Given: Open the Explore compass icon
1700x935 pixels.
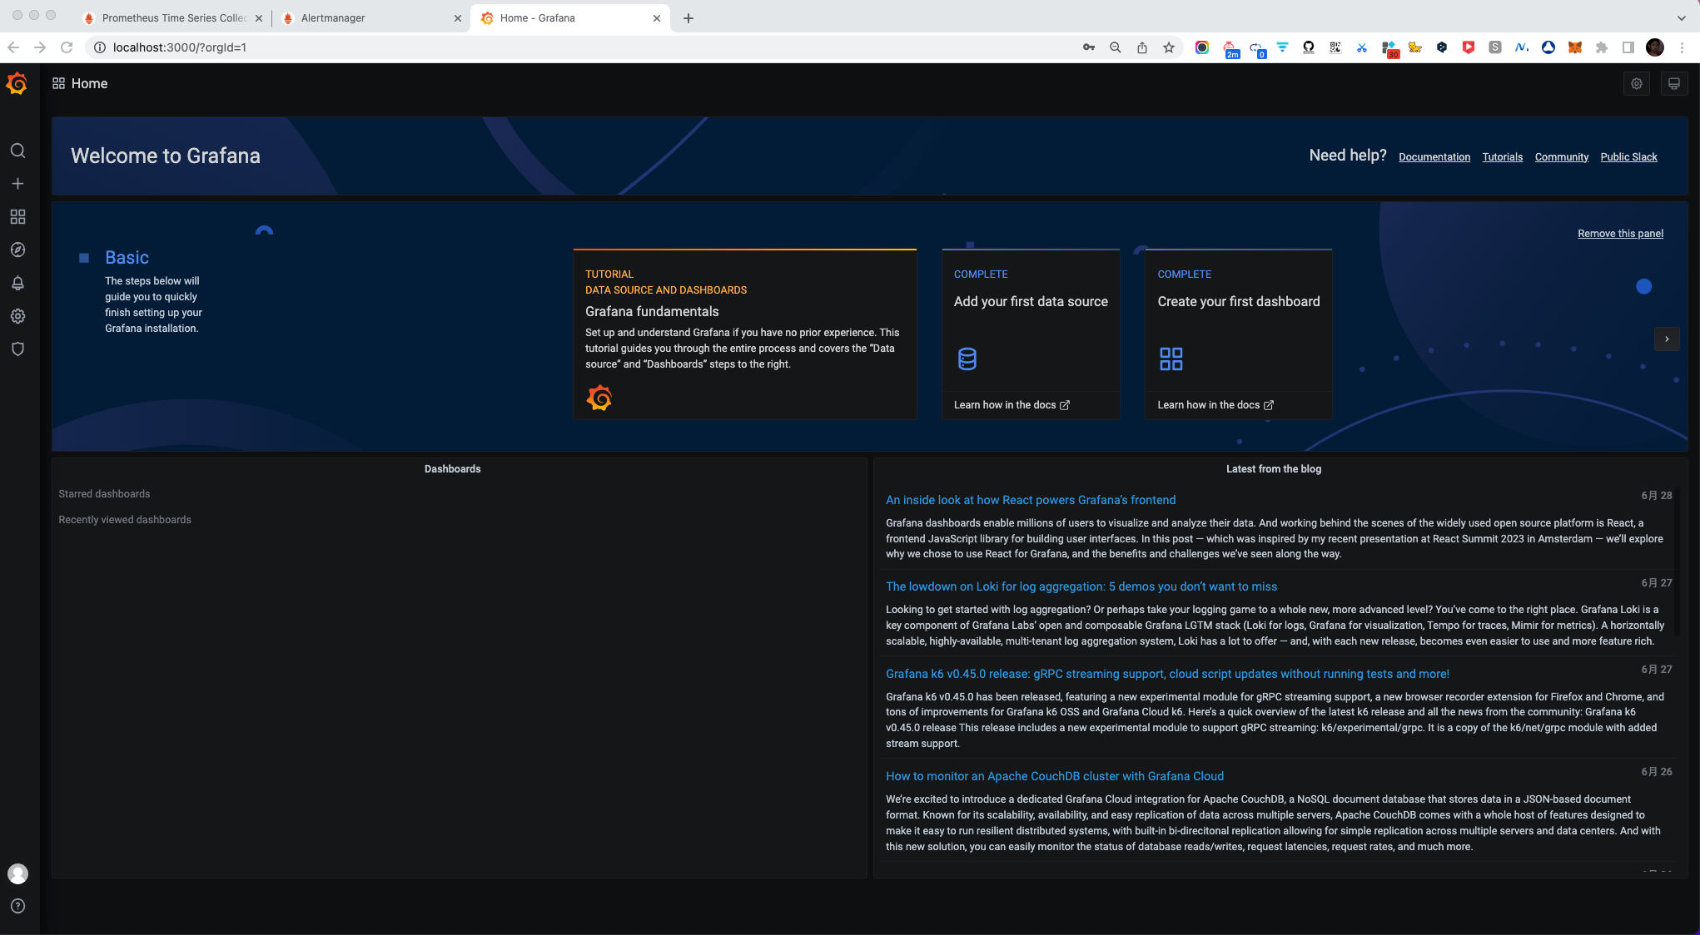Looking at the screenshot, I should point(17,250).
